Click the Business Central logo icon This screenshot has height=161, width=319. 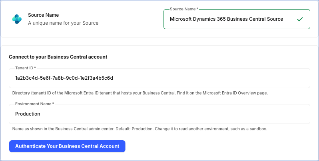pos(17,19)
